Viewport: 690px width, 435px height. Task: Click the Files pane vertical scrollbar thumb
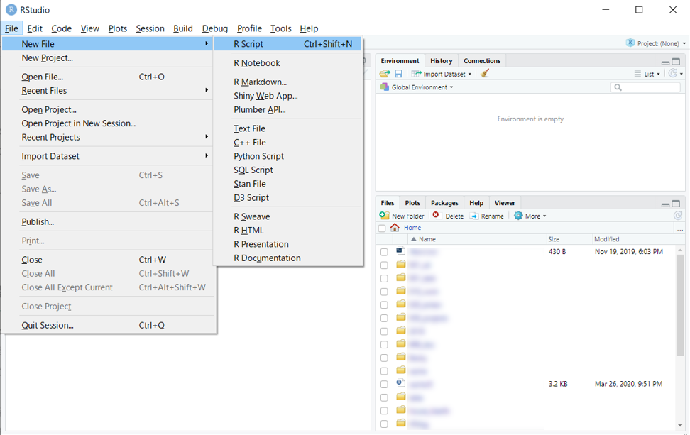(680, 306)
